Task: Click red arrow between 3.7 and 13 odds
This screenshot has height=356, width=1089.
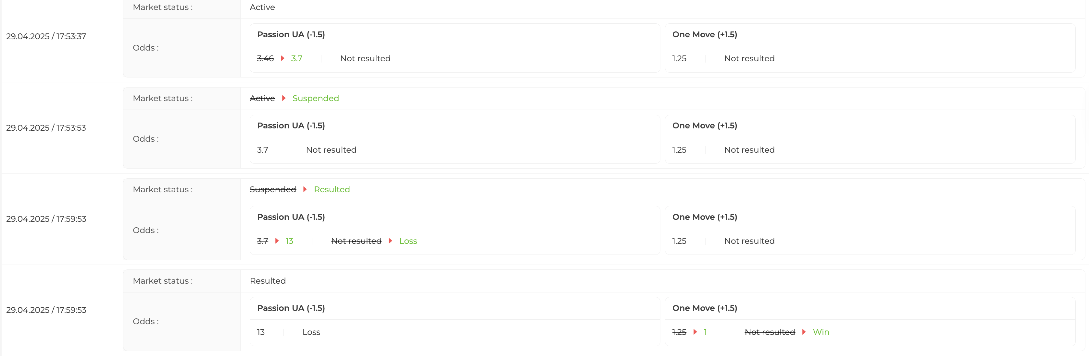Action: coord(277,241)
